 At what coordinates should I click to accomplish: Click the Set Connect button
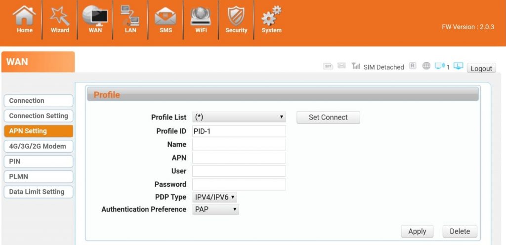coord(328,118)
